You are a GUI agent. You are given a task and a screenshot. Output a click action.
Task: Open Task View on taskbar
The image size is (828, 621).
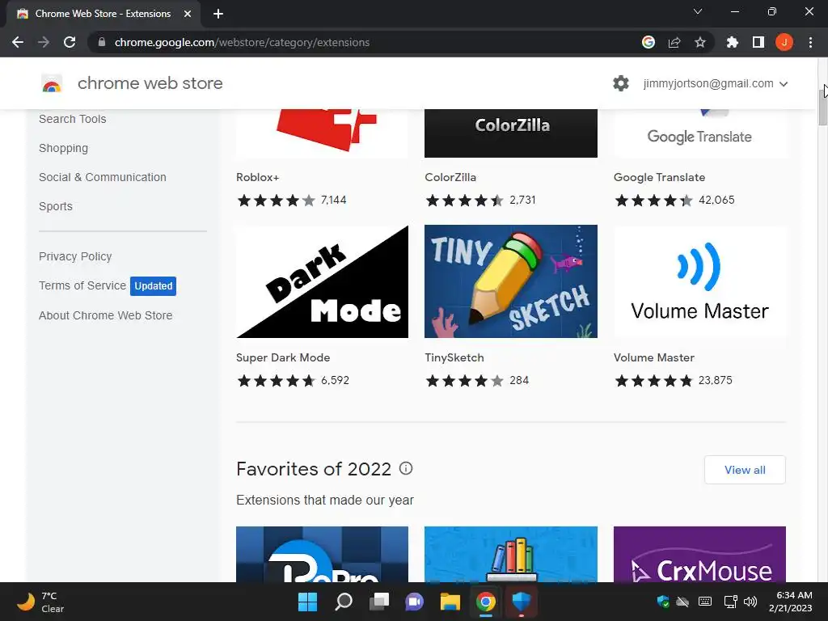tap(379, 602)
